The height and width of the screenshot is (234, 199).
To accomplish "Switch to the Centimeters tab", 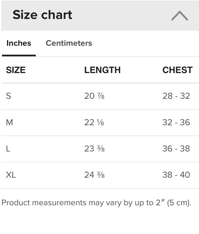I will (x=69, y=43).
